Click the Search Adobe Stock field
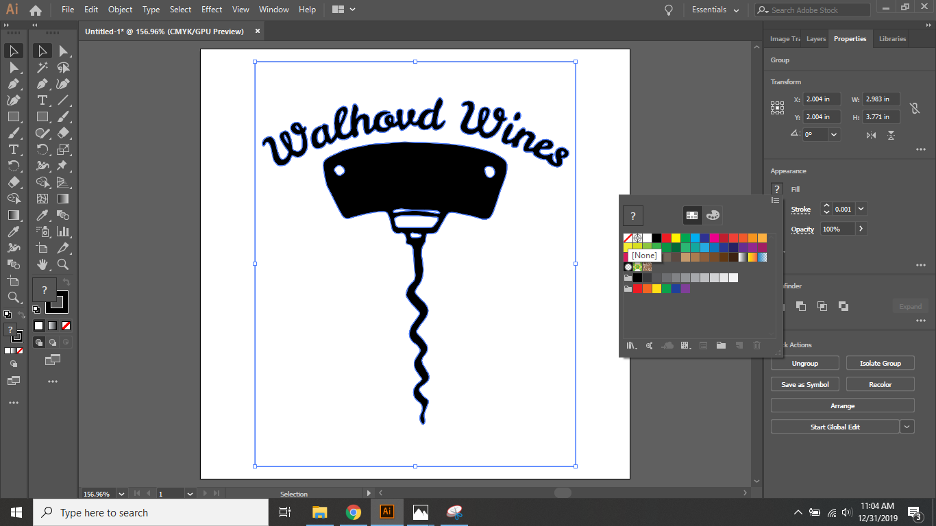The image size is (936, 526). pos(812,10)
